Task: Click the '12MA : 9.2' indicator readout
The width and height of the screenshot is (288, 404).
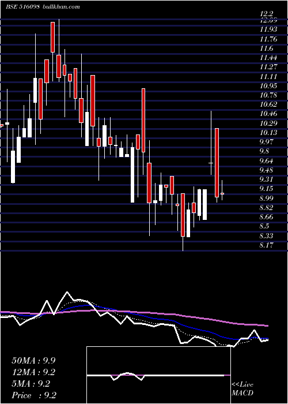Action: [33, 372]
